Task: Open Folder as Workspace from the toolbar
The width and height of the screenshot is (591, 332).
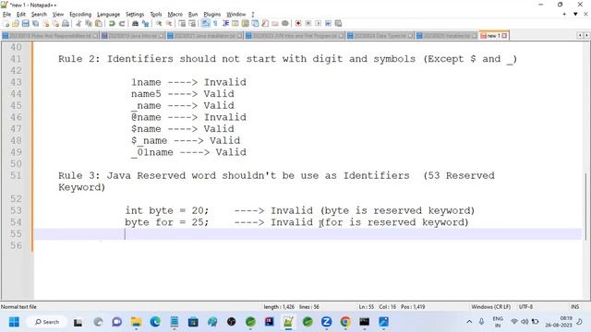Action: pos(275,23)
